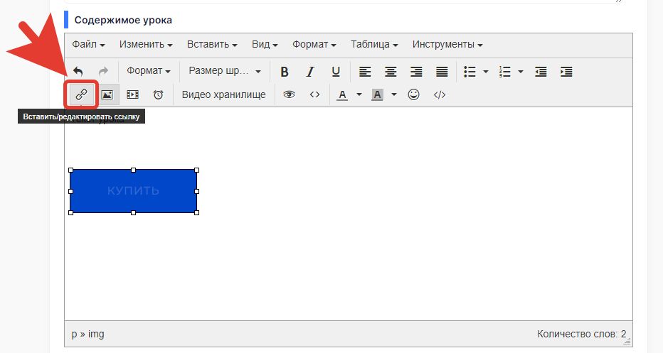Expand the Формат style dropdown in toolbar
Image resolution: width=663 pixels, height=353 pixels.
(x=149, y=71)
